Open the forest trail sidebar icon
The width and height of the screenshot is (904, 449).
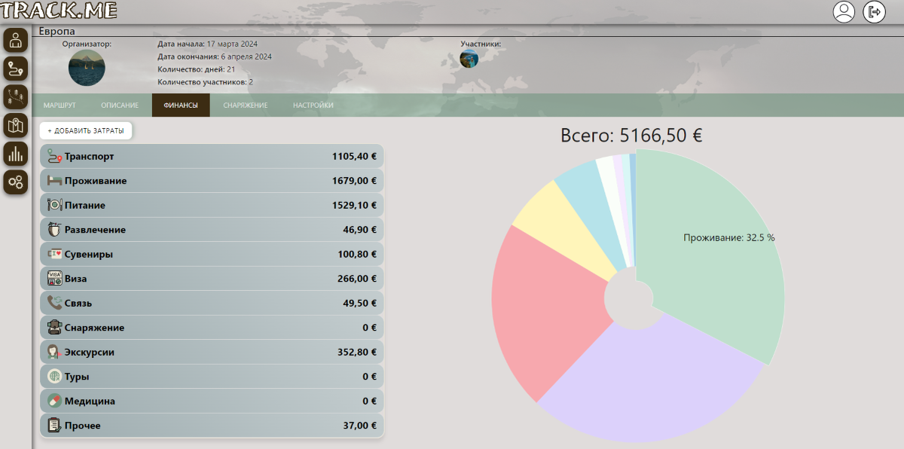click(x=15, y=96)
